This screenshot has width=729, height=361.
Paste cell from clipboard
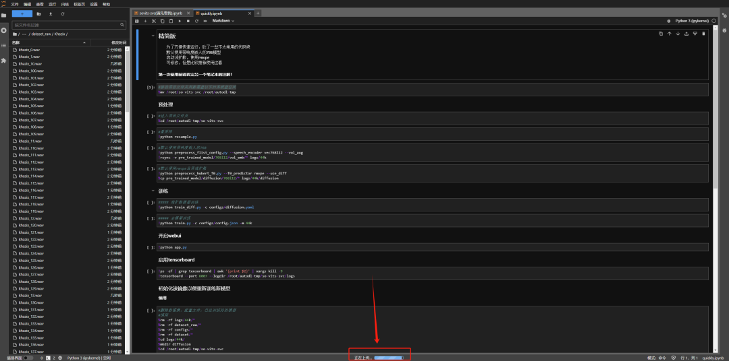[171, 21]
